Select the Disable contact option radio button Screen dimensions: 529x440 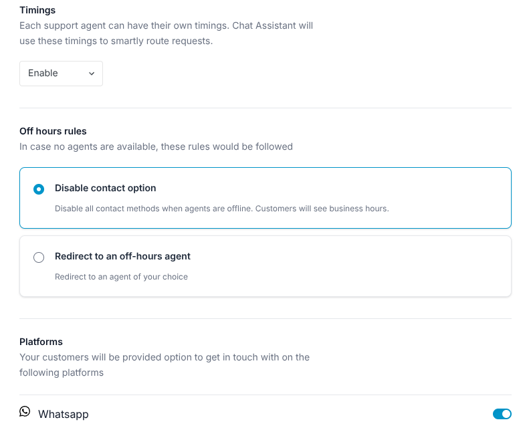click(39, 189)
